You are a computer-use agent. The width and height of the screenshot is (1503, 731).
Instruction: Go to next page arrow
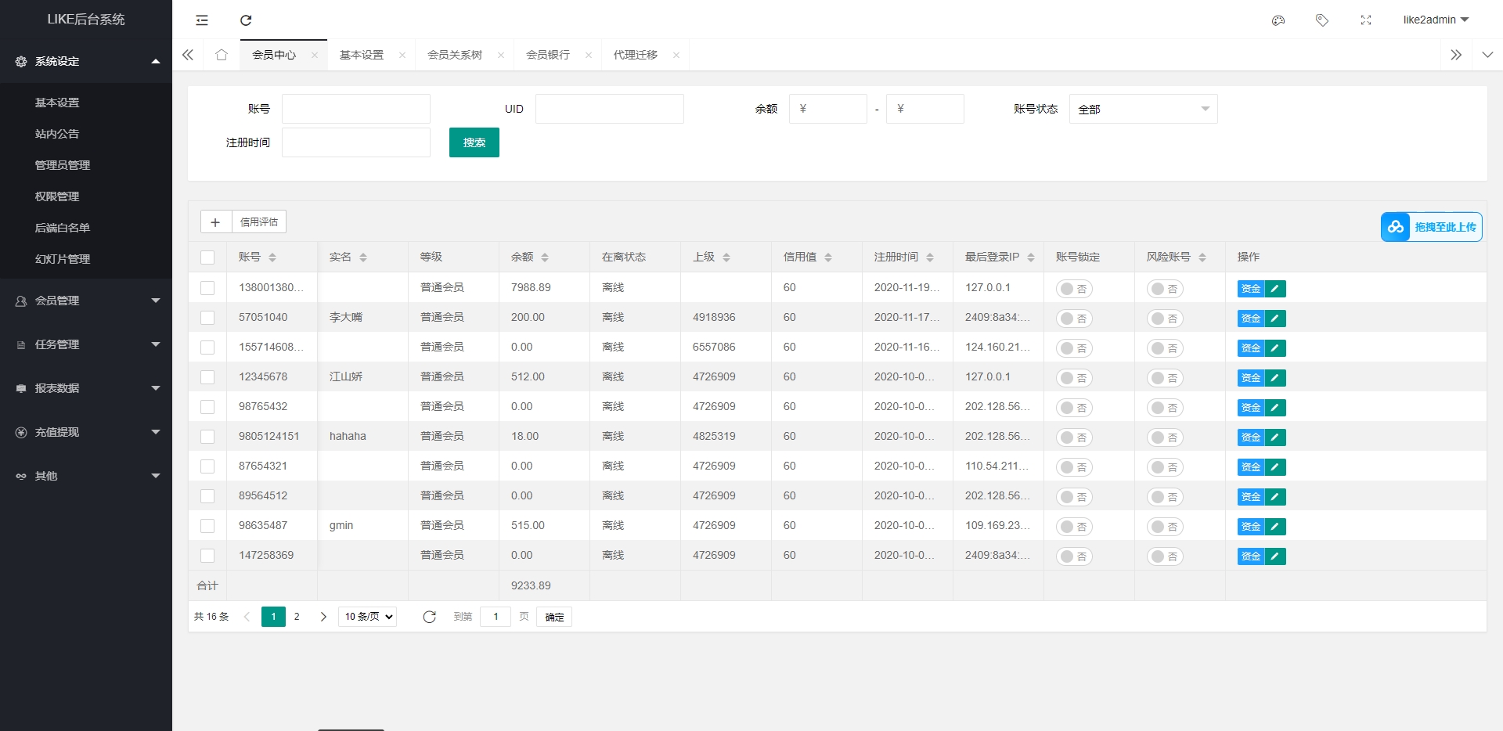point(323,617)
